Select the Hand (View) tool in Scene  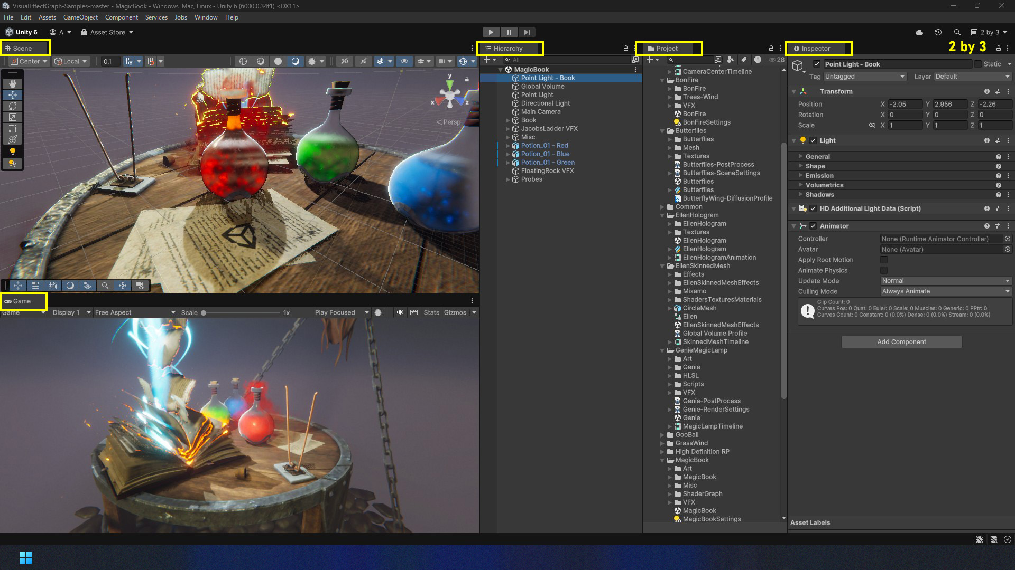pos(13,83)
